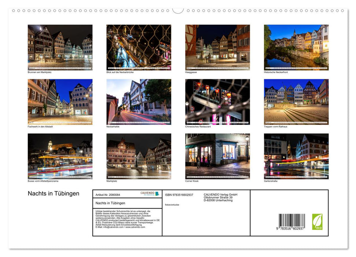This screenshot has height=257, width=356.
Task: Select the Treppen vorm Rathaus photo
Action: point(296,102)
